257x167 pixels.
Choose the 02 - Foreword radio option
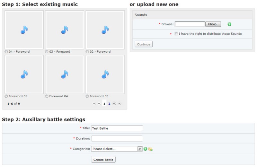[x=87, y=52]
